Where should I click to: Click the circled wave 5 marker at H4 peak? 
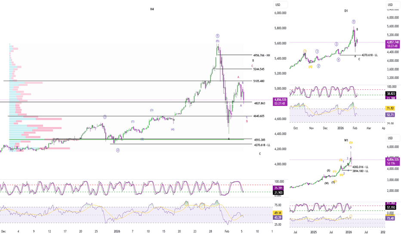coord(218,36)
